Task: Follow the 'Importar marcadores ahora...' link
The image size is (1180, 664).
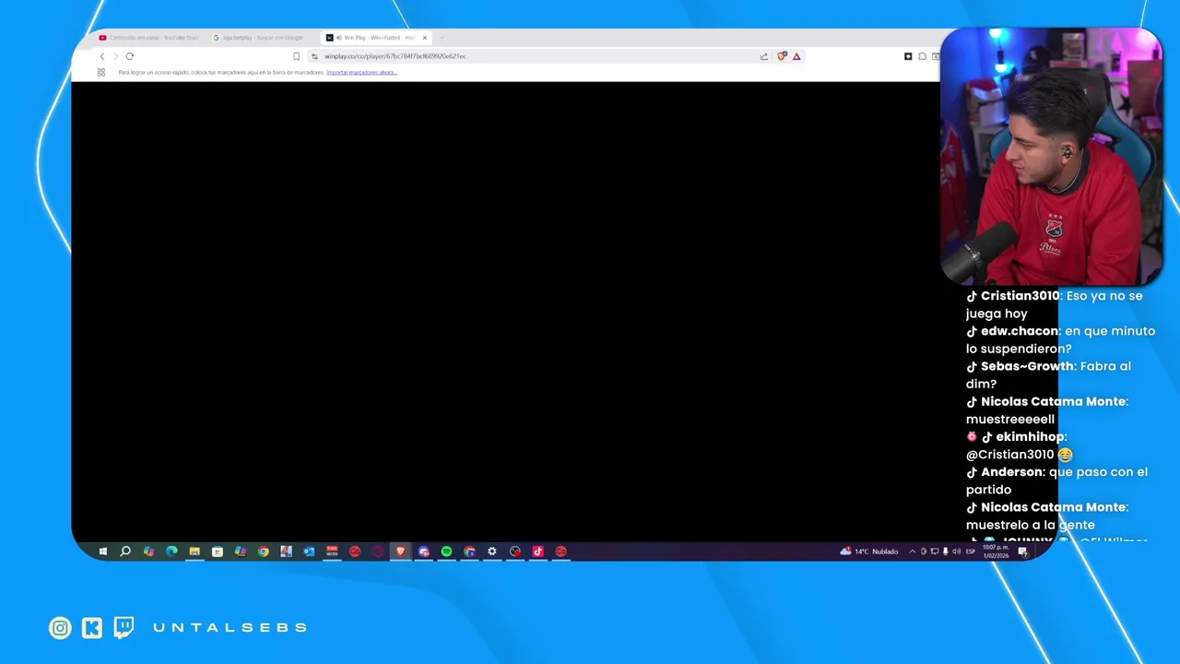Action: [x=361, y=72]
